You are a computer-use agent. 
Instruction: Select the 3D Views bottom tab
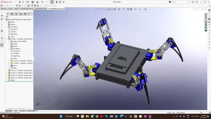click(x=22, y=111)
